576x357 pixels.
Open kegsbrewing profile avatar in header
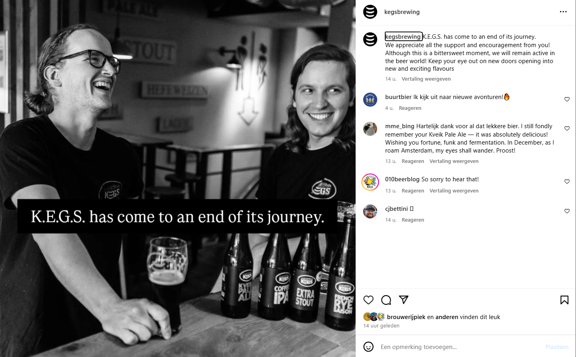[x=370, y=12]
